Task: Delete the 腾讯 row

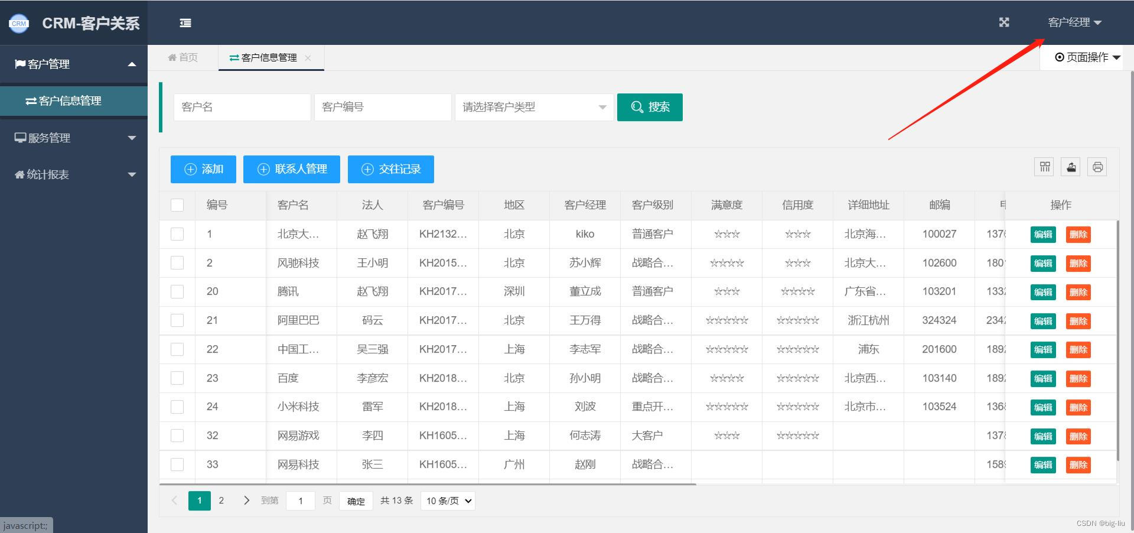Action: tap(1078, 292)
